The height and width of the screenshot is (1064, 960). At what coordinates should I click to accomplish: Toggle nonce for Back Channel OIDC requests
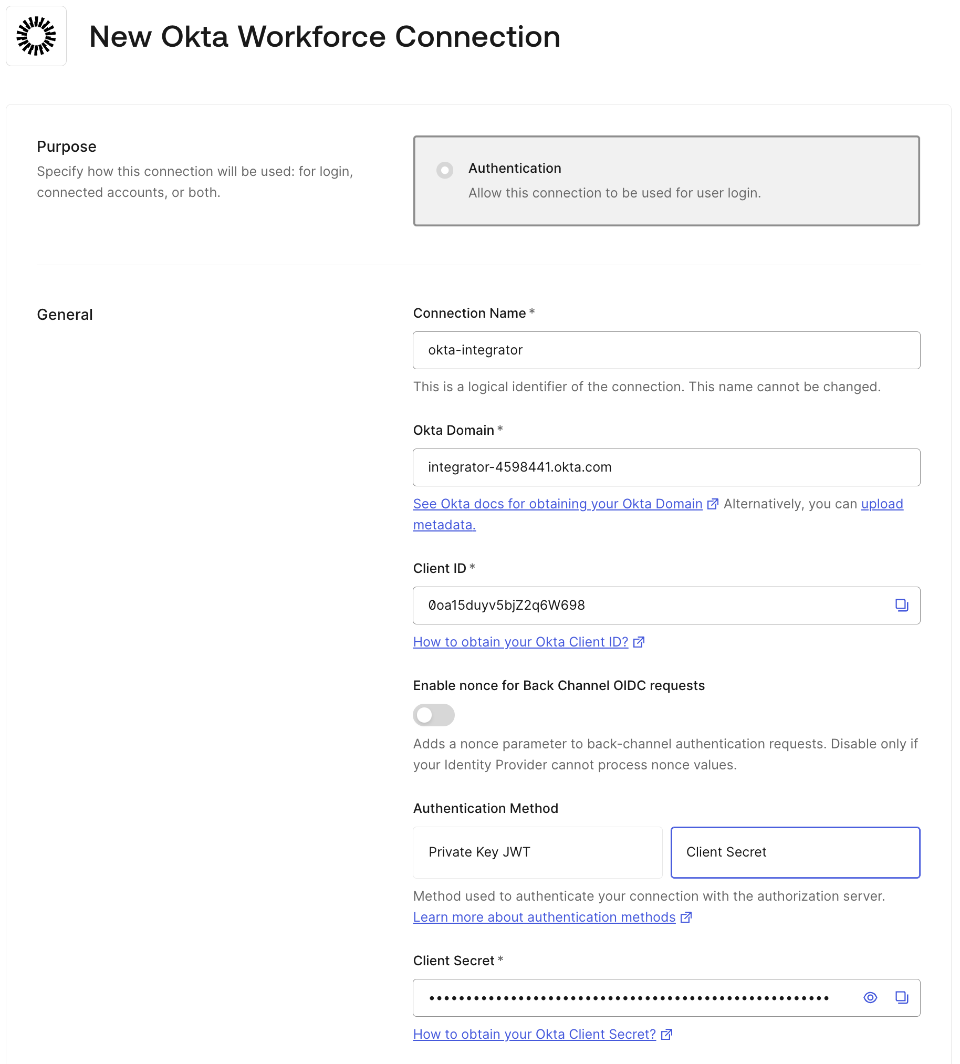434,715
